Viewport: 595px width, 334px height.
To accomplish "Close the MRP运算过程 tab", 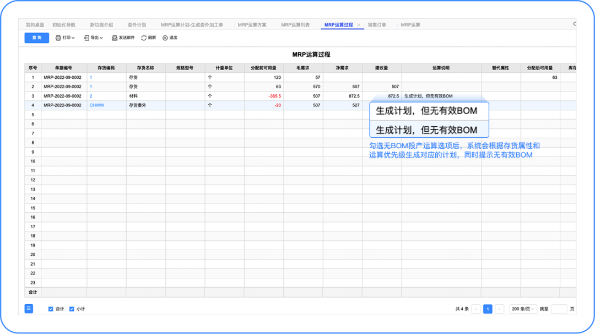I will pyautogui.click(x=359, y=25).
